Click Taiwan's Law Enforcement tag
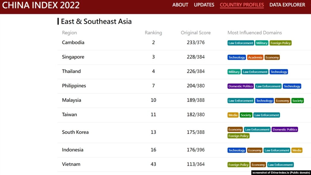This screenshot has height=175, width=311. (267, 115)
